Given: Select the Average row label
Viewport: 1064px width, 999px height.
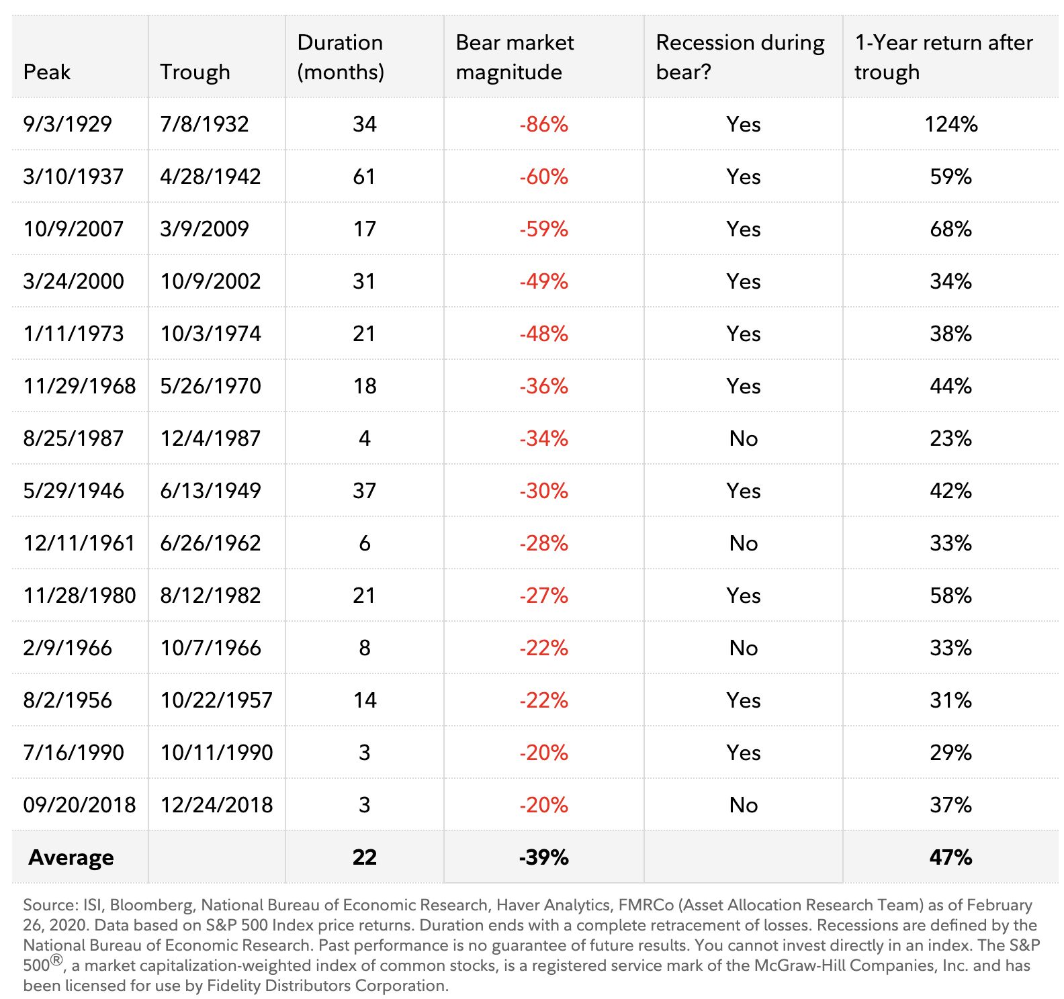Looking at the screenshot, I should [71, 857].
